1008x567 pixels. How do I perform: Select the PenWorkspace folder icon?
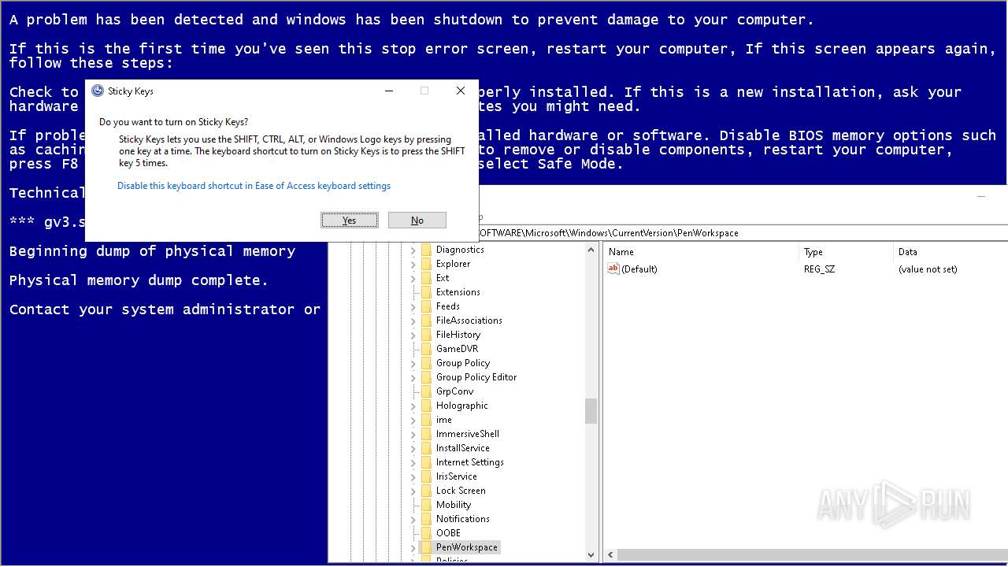point(426,547)
